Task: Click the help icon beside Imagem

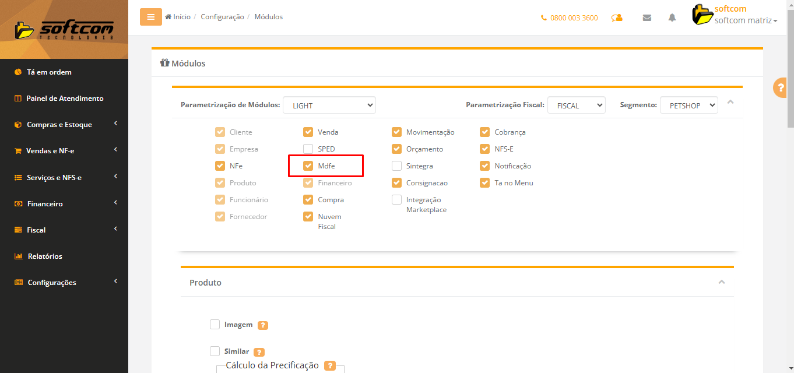Action: 263,325
